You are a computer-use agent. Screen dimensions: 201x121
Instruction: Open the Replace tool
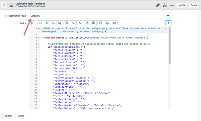pyautogui.click(x=53, y=23)
